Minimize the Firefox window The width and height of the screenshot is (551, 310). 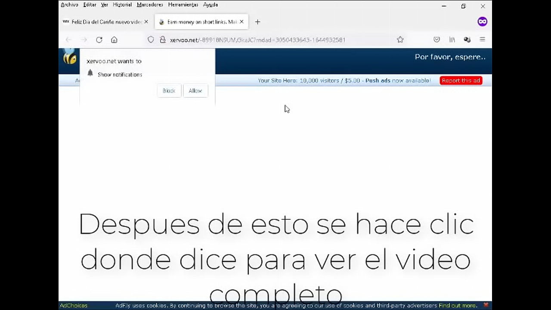click(x=444, y=6)
